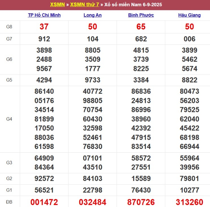Click special prize number 870726
This screenshot has height=207, width=210.
click(141, 202)
